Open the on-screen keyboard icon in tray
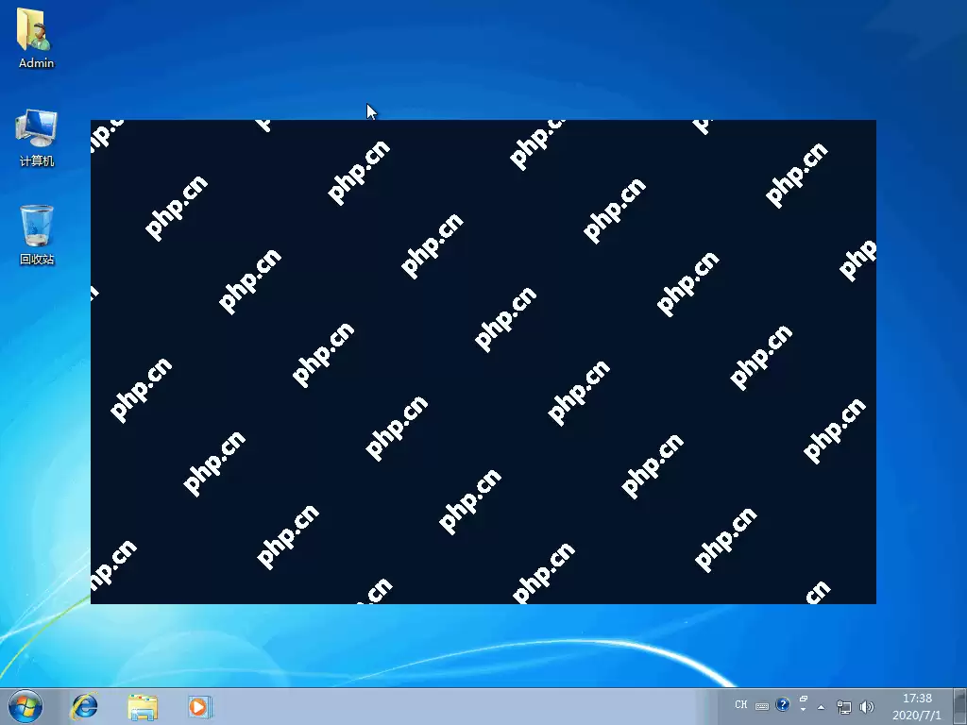 pos(761,705)
